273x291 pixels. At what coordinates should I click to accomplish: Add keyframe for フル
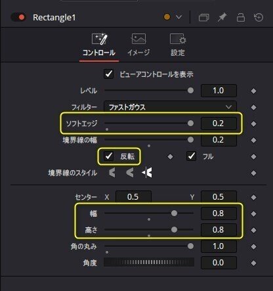253,156
